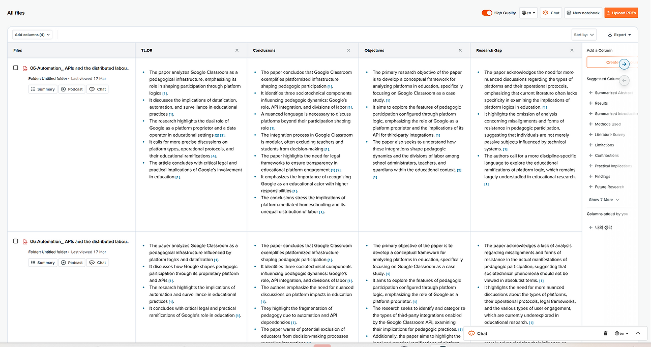Tick the checkbox of the lower file row

tap(16, 241)
